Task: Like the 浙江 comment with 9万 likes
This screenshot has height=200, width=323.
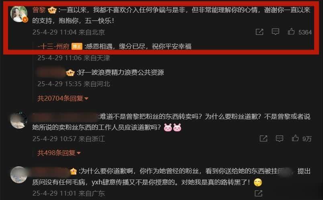Action: (x=295, y=138)
